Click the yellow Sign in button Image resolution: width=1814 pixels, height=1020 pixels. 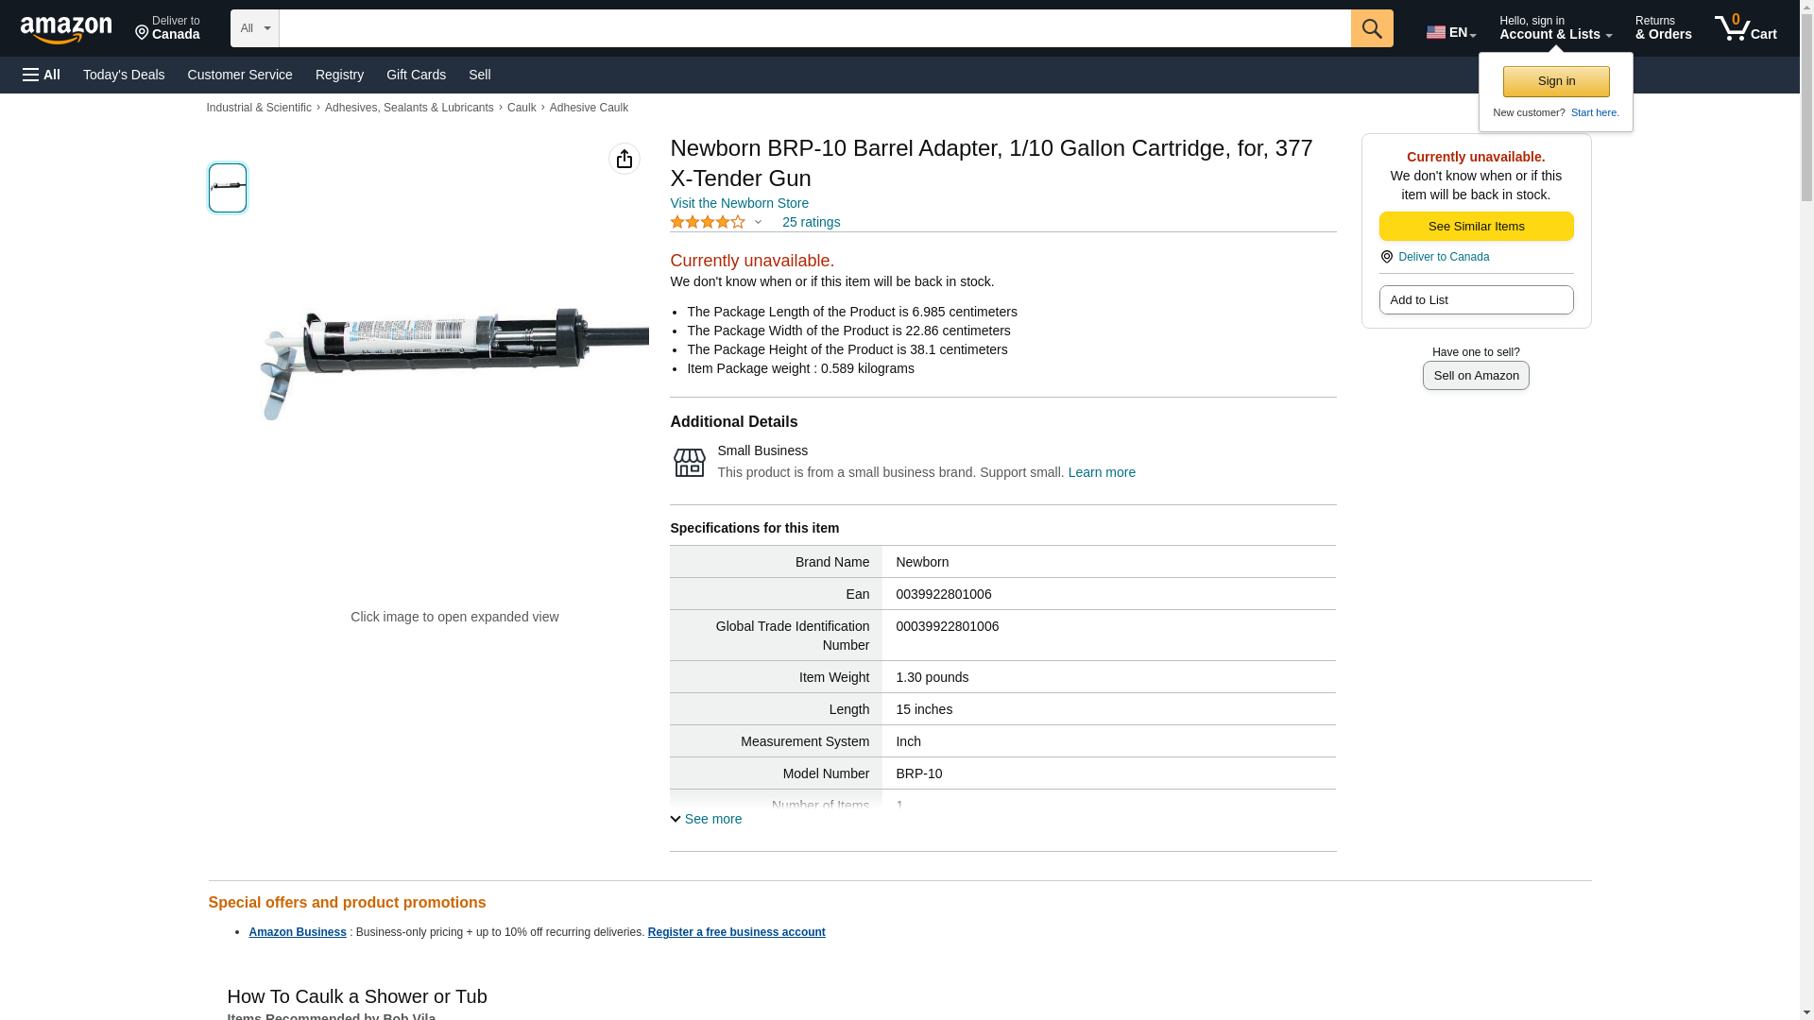pos(1556,81)
